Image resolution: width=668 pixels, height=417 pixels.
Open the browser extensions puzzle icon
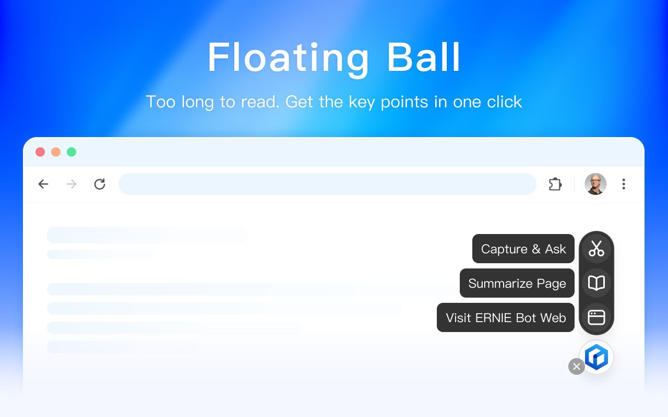click(x=555, y=184)
